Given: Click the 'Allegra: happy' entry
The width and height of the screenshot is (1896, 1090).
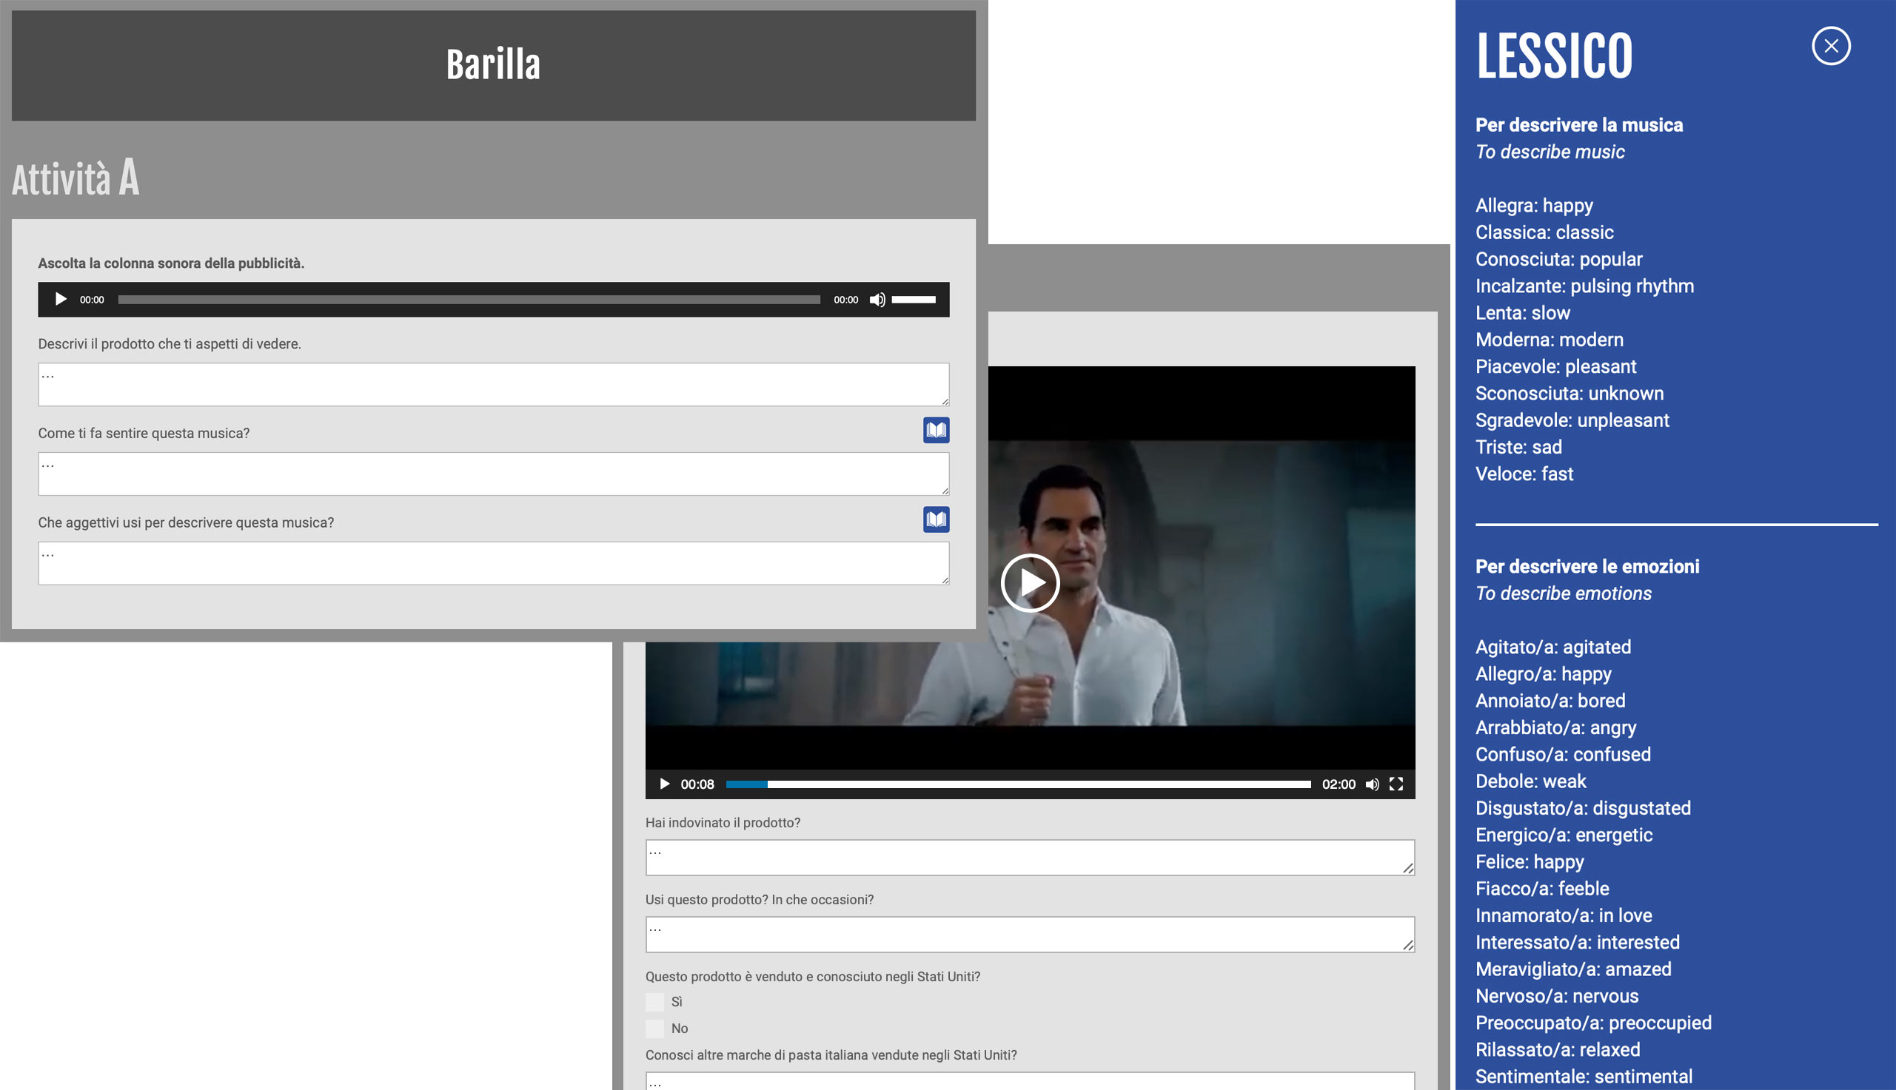Looking at the screenshot, I should click(1533, 205).
